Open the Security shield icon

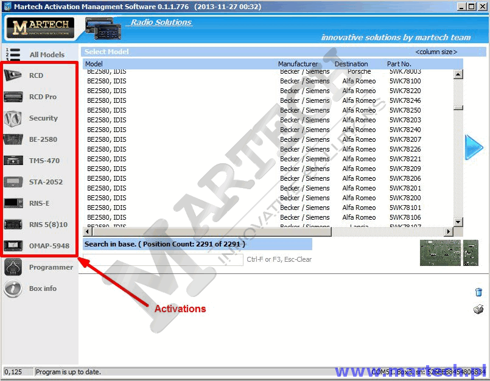[13, 118]
